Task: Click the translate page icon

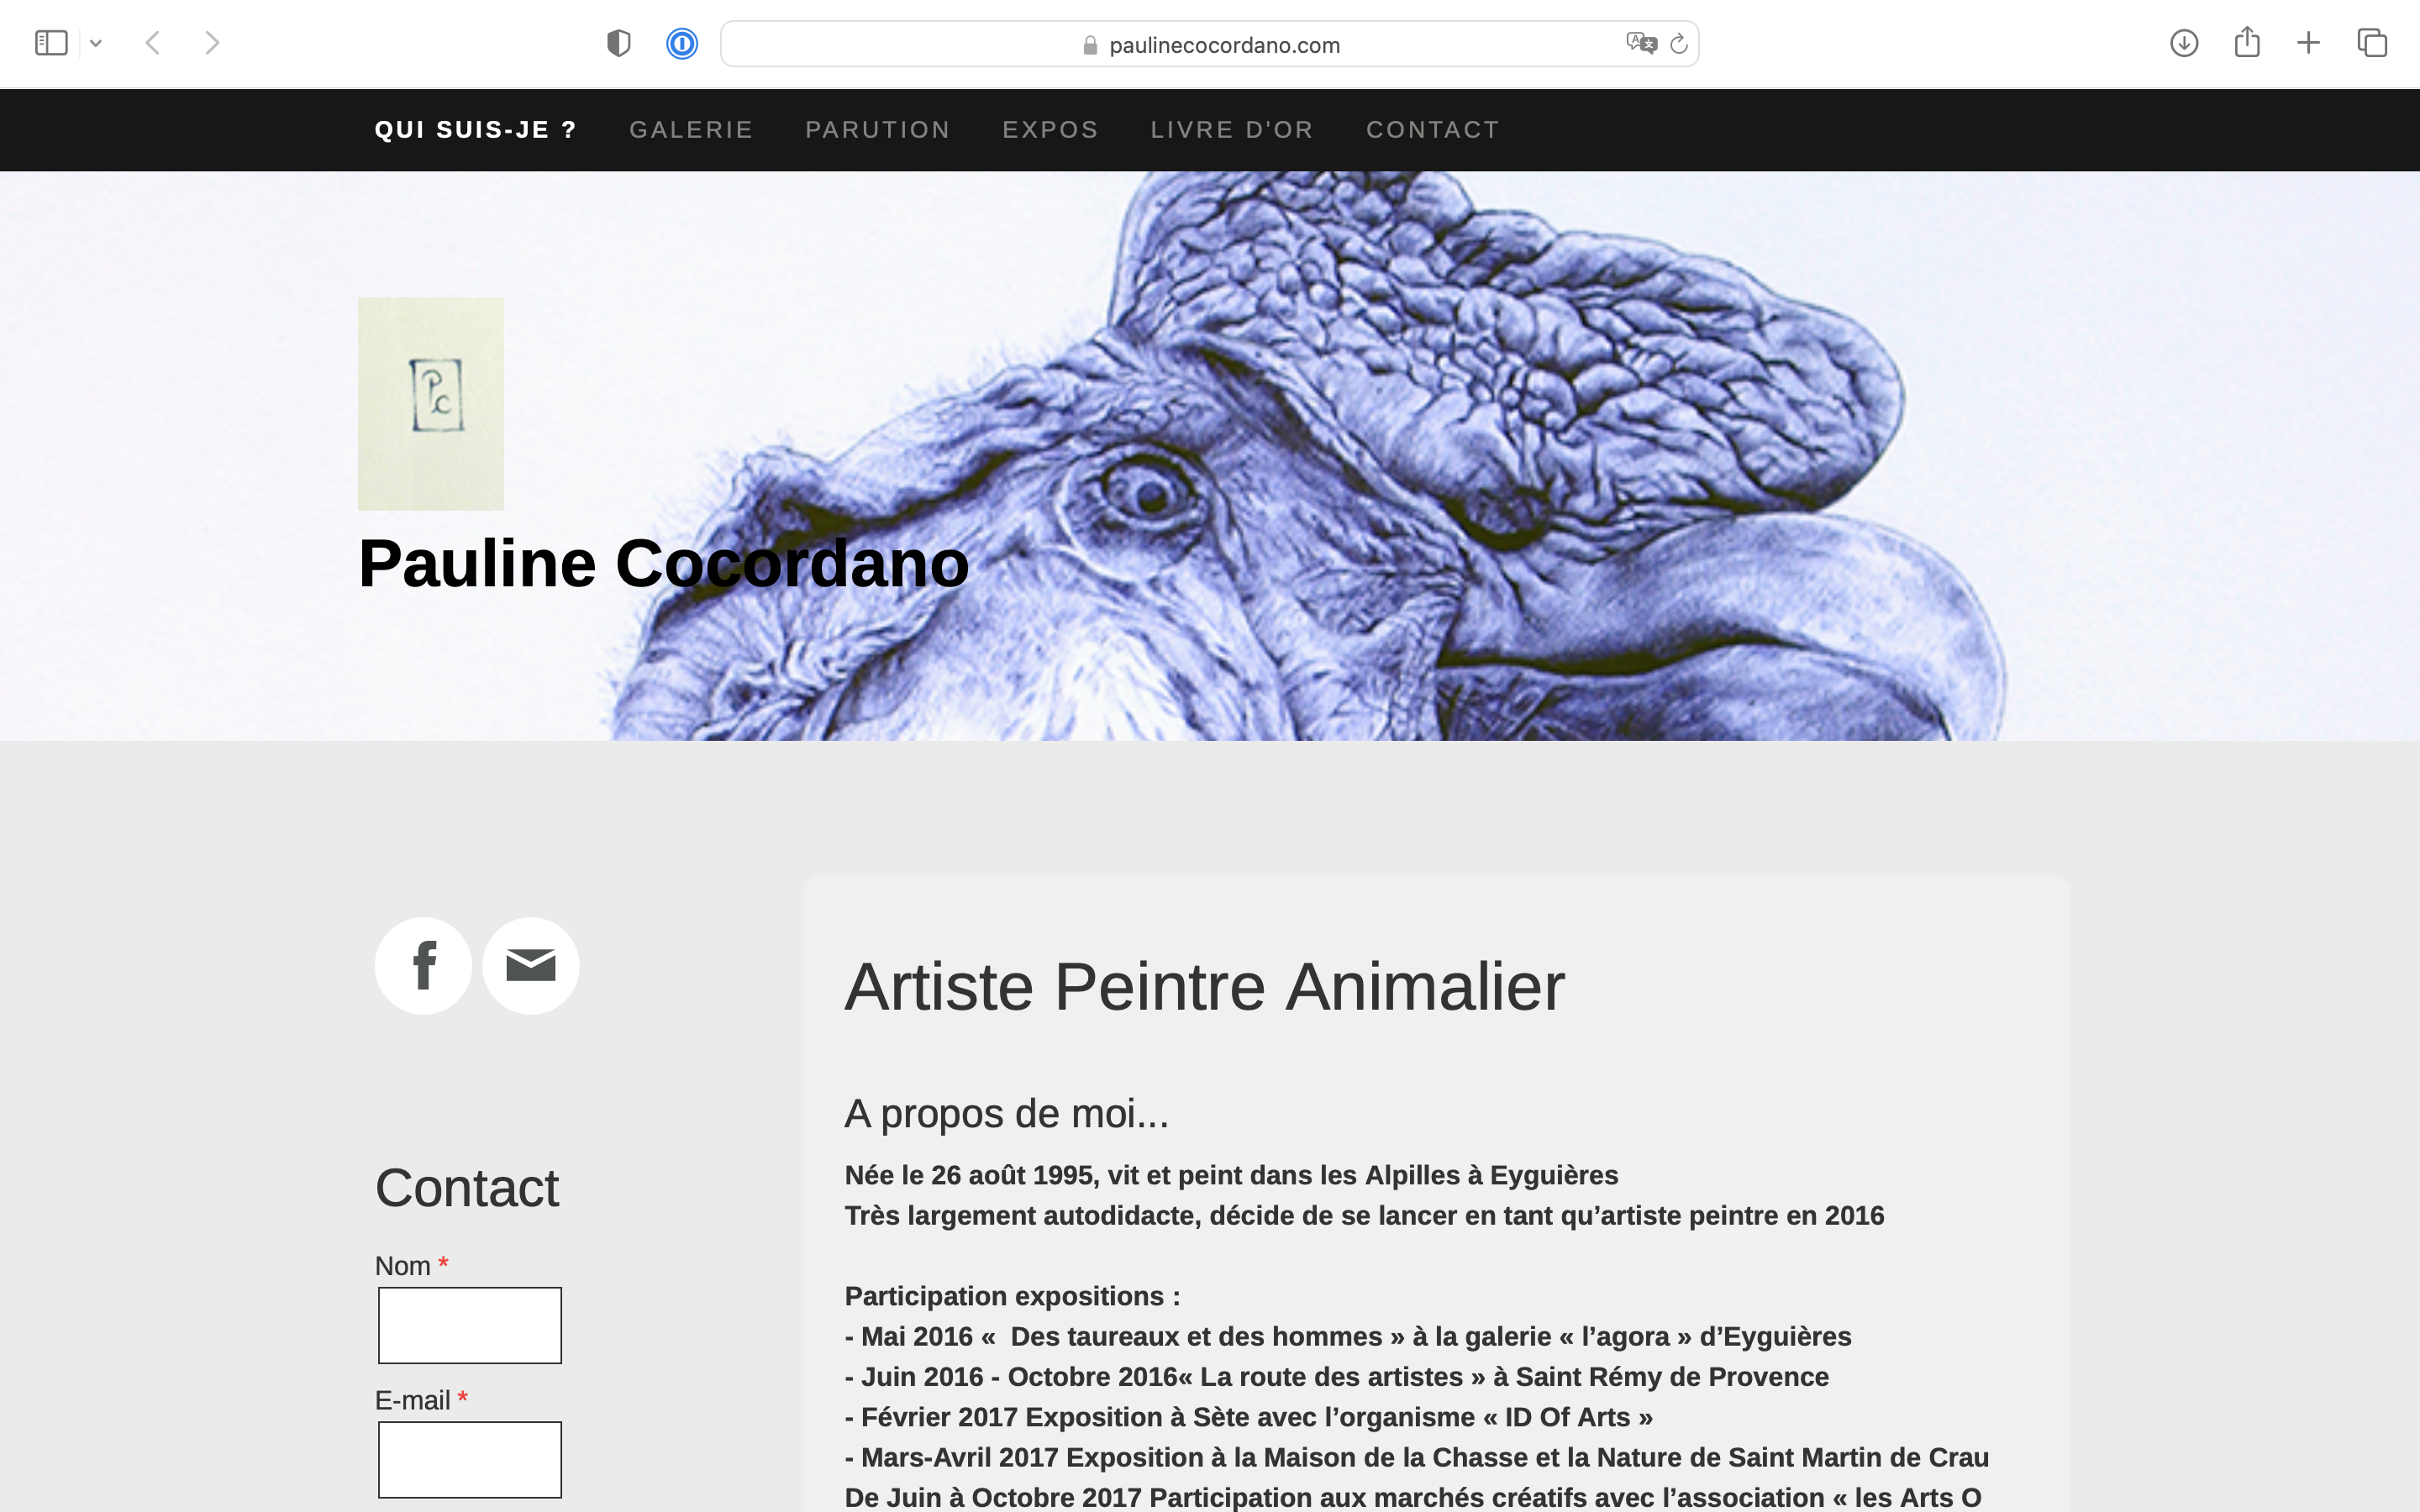Action: point(1641,43)
